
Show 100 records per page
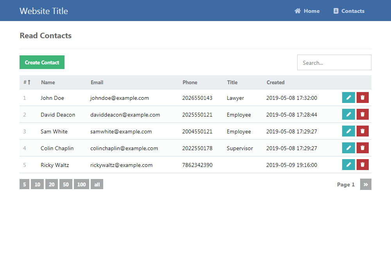click(82, 184)
